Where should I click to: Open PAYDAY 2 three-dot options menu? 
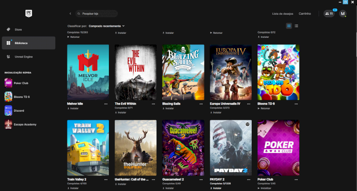click(x=249, y=179)
